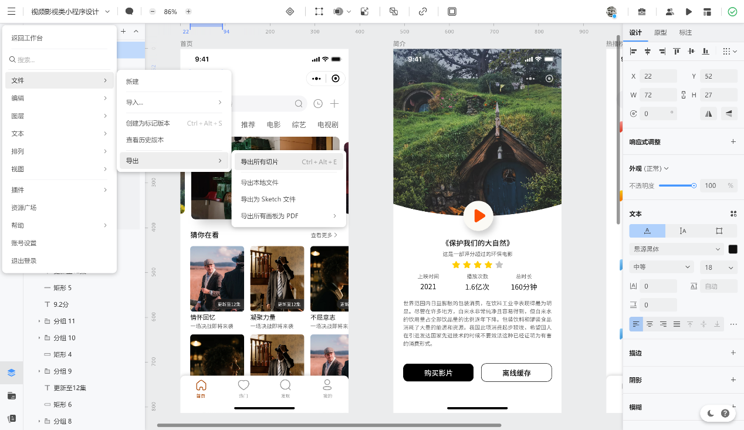Open the 编辑 menu

59,98
